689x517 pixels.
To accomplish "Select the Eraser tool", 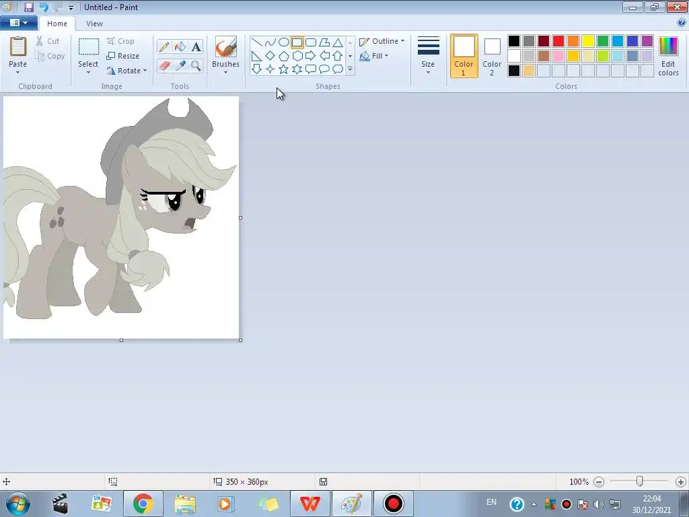I will (x=164, y=65).
